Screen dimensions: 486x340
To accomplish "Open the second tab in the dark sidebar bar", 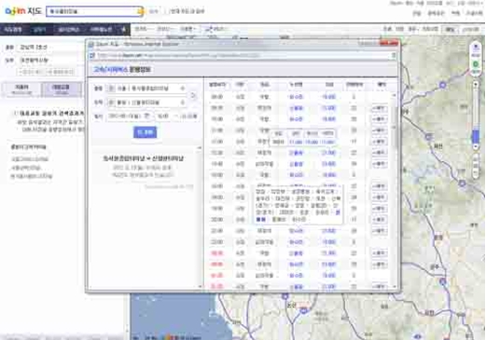I will (x=39, y=30).
